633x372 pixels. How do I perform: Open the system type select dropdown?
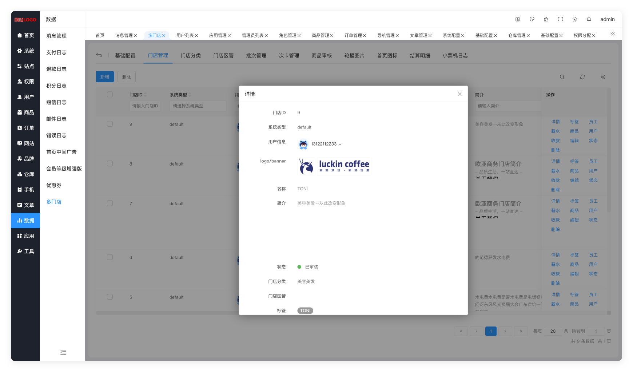[198, 106]
